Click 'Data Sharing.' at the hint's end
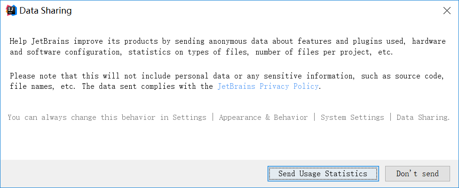The width and height of the screenshot is (459, 188). (x=423, y=117)
